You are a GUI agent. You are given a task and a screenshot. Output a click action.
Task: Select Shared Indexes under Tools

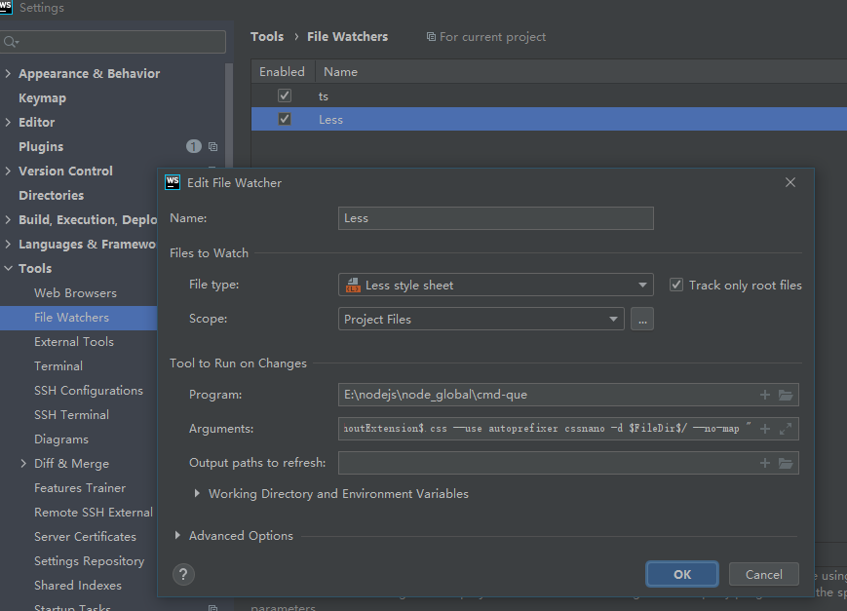point(78,585)
